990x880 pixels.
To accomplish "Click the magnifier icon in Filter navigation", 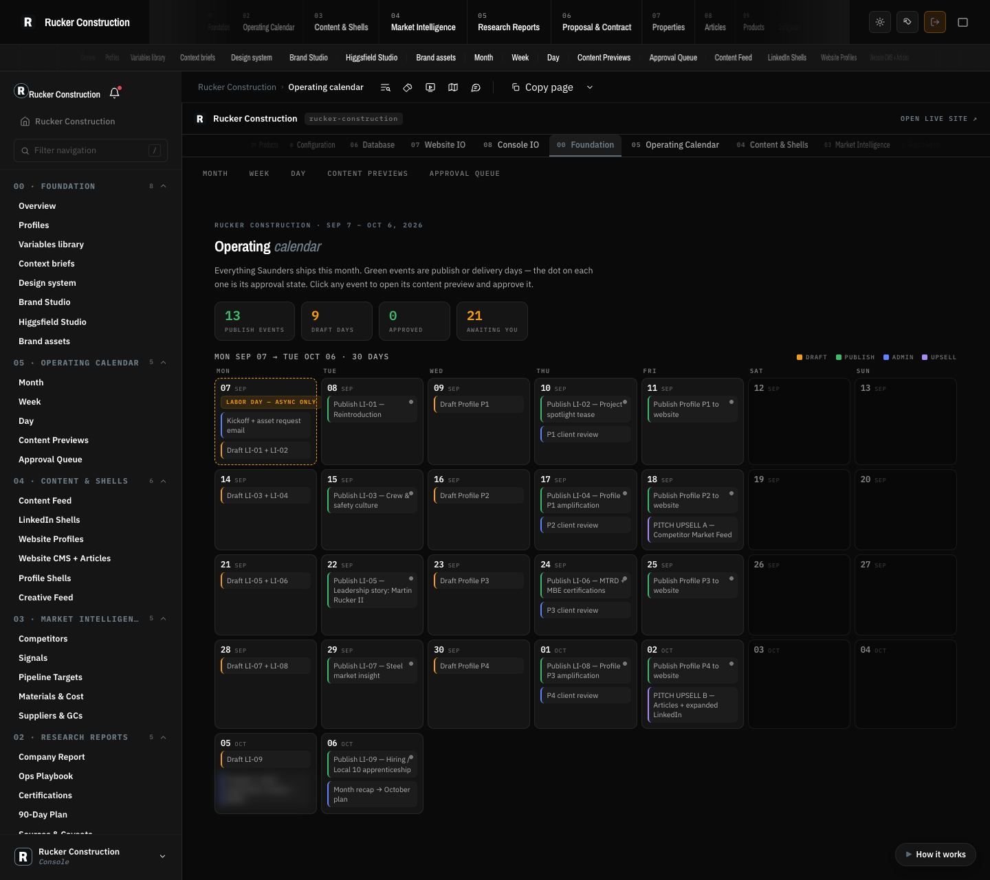I will 25,150.
